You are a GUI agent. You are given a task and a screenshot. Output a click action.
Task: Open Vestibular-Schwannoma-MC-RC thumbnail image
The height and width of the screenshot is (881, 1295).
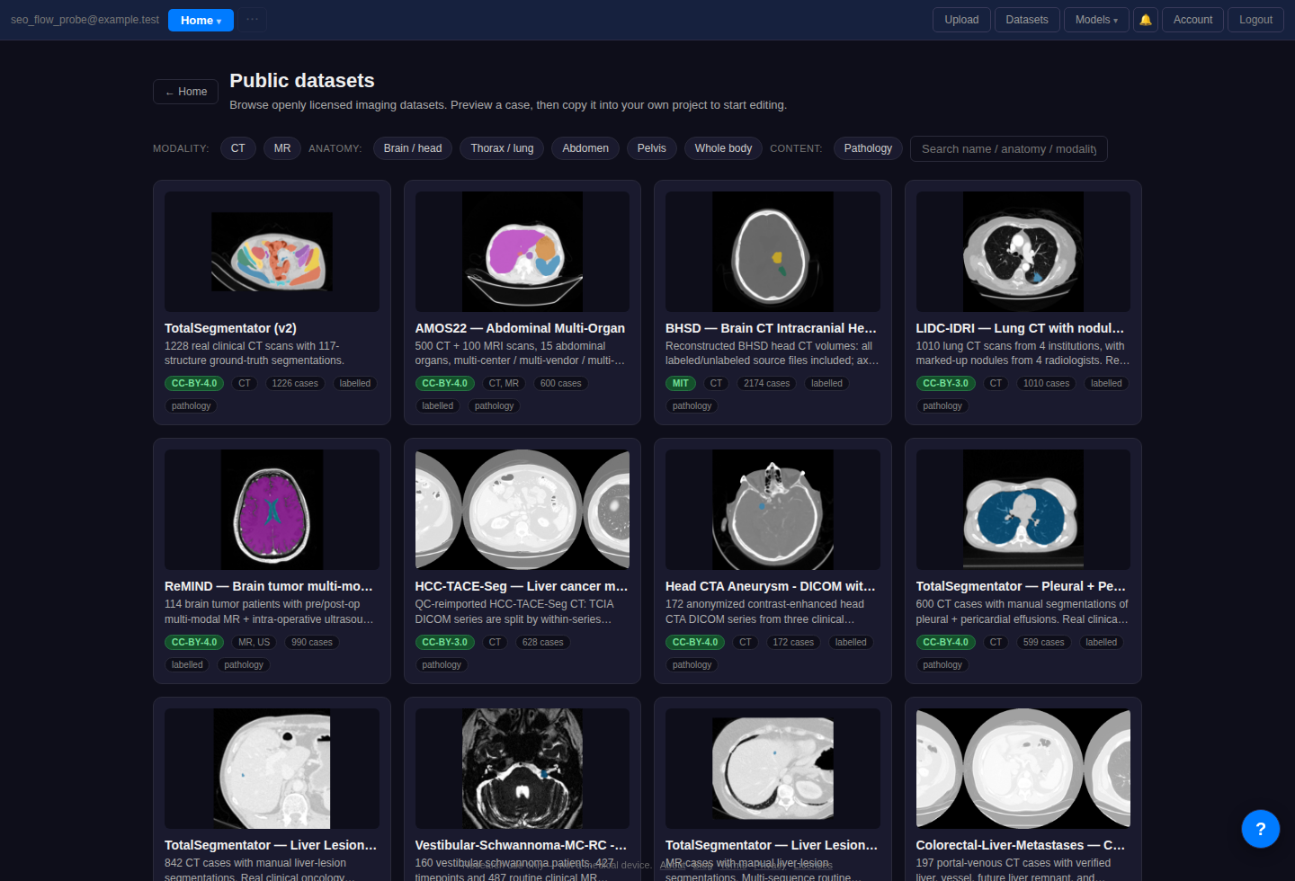point(522,769)
